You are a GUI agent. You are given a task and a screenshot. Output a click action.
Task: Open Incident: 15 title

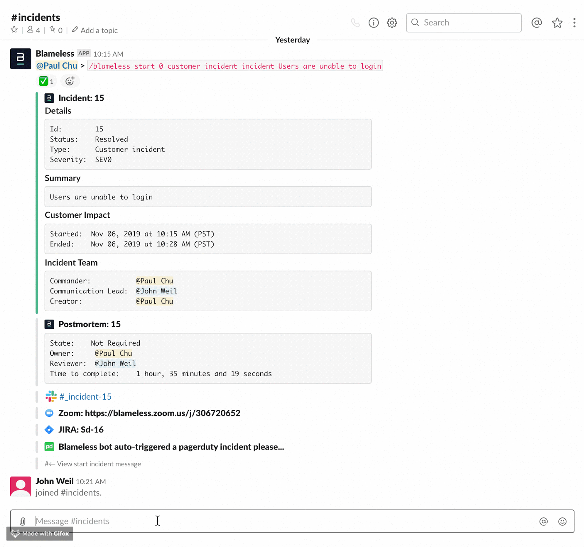(81, 98)
